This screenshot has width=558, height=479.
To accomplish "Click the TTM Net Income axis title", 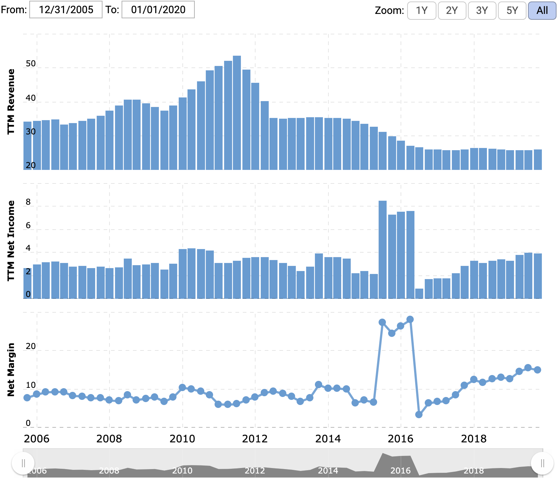I will click(11, 241).
